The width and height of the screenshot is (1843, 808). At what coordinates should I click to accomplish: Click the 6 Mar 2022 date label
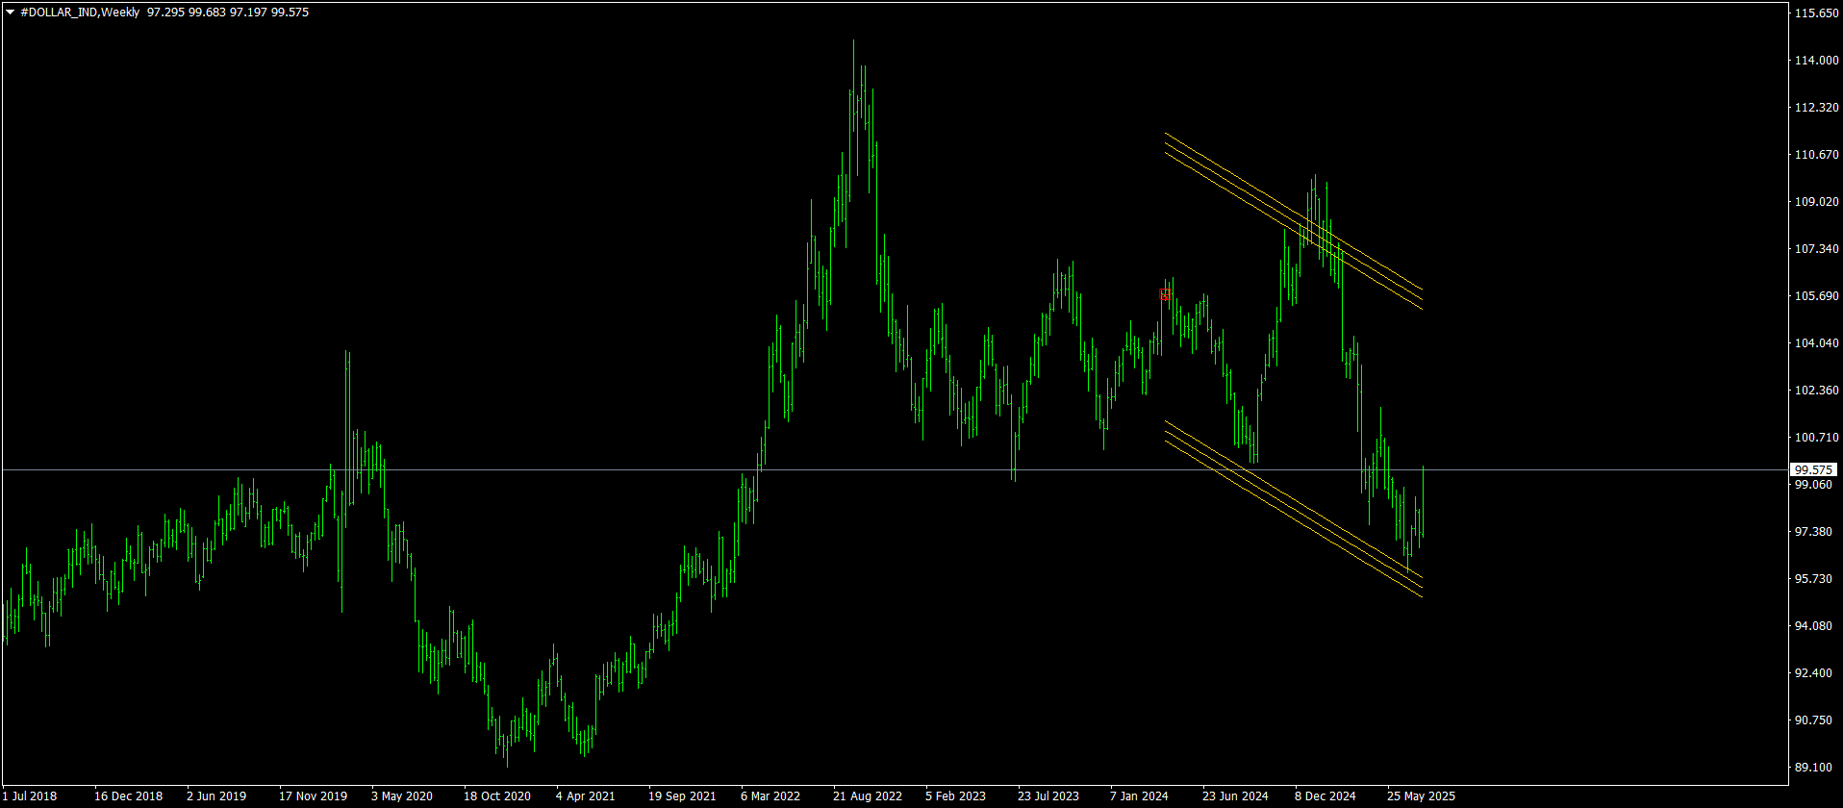coord(770,796)
